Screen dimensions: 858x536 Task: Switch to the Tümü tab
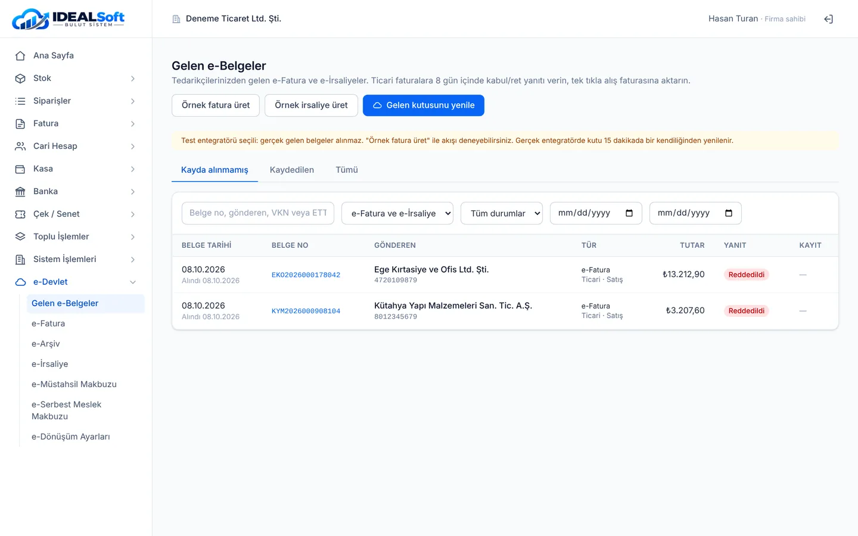click(347, 170)
